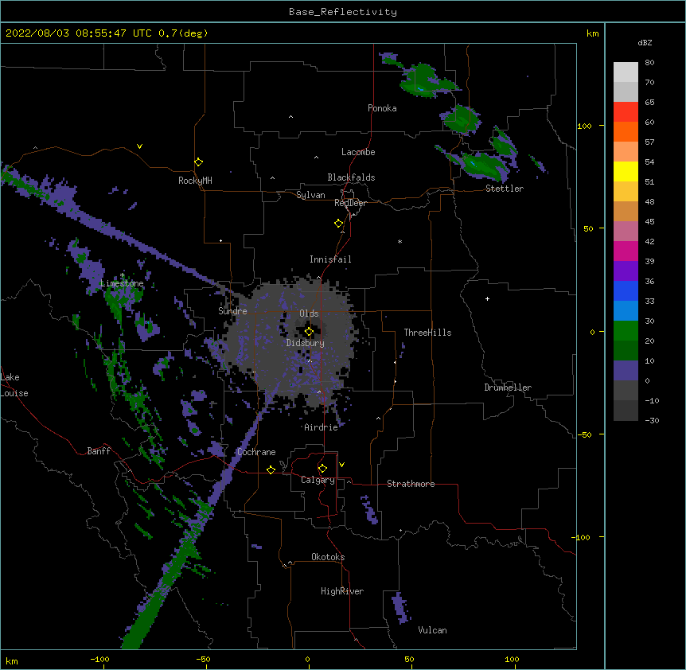Click the -50 tick label on the right axis
Screen dimensions: 686x670
point(584,434)
